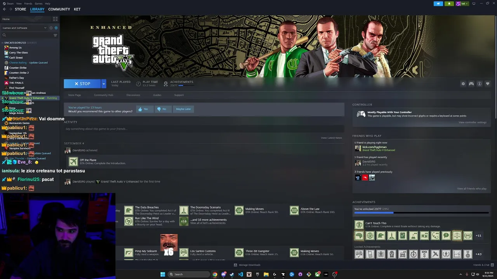Open the game info icon
This screenshot has height=279, width=497.
(480, 84)
